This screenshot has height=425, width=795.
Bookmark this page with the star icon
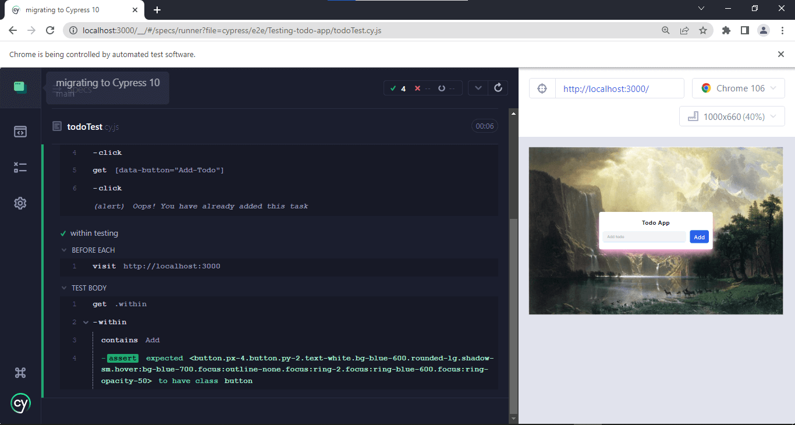703,30
